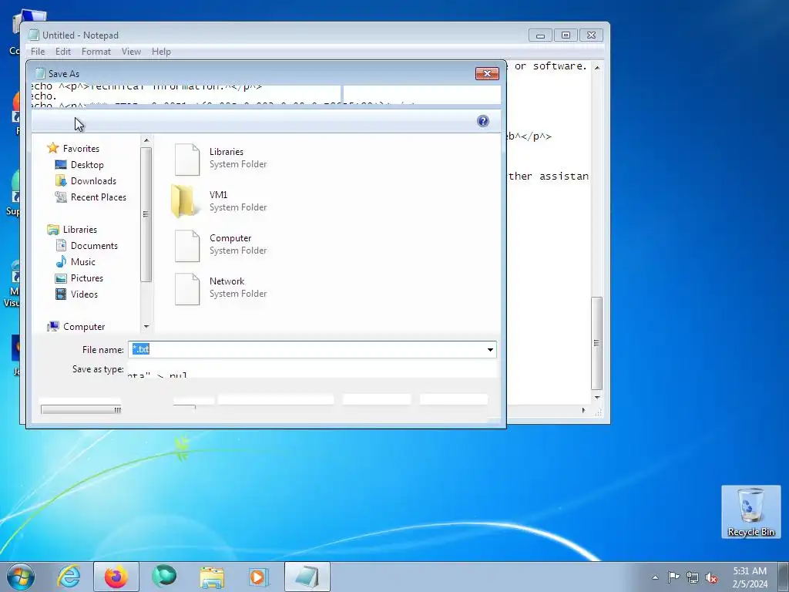Open Downloads folder in Favorites

(x=93, y=180)
